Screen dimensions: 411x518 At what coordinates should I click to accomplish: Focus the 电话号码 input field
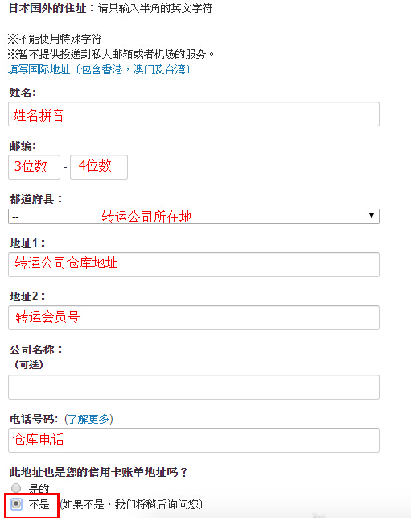point(194,441)
